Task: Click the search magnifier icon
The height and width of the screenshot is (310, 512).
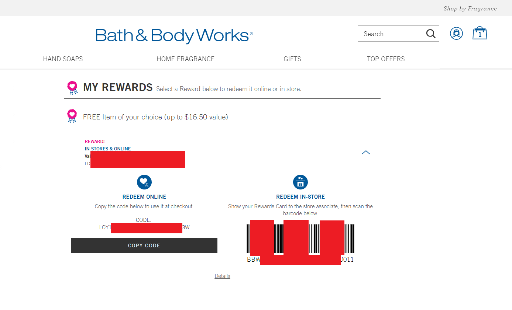Action: [x=431, y=34]
